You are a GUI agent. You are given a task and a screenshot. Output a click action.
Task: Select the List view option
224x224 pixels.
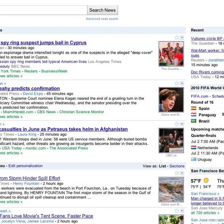click(x=163, y=166)
